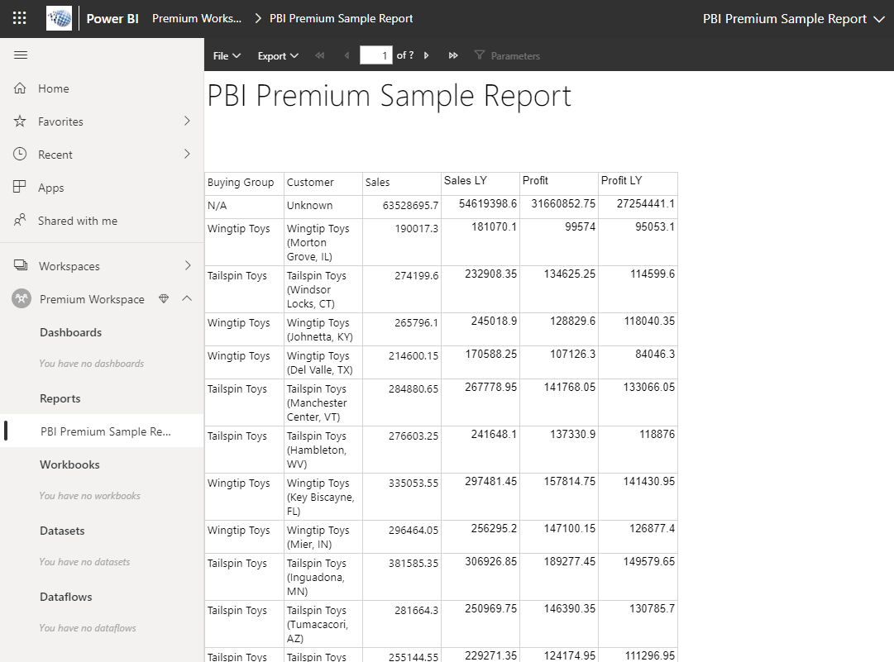
Task: Click the Premium diamond icon
Action: pyautogui.click(x=164, y=299)
